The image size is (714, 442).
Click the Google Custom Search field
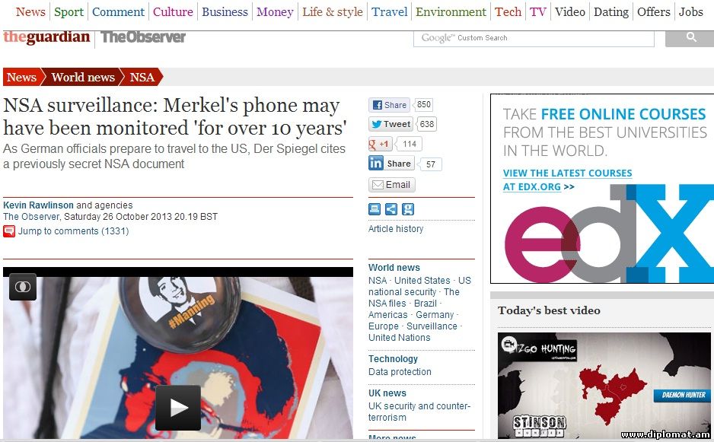pos(534,38)
